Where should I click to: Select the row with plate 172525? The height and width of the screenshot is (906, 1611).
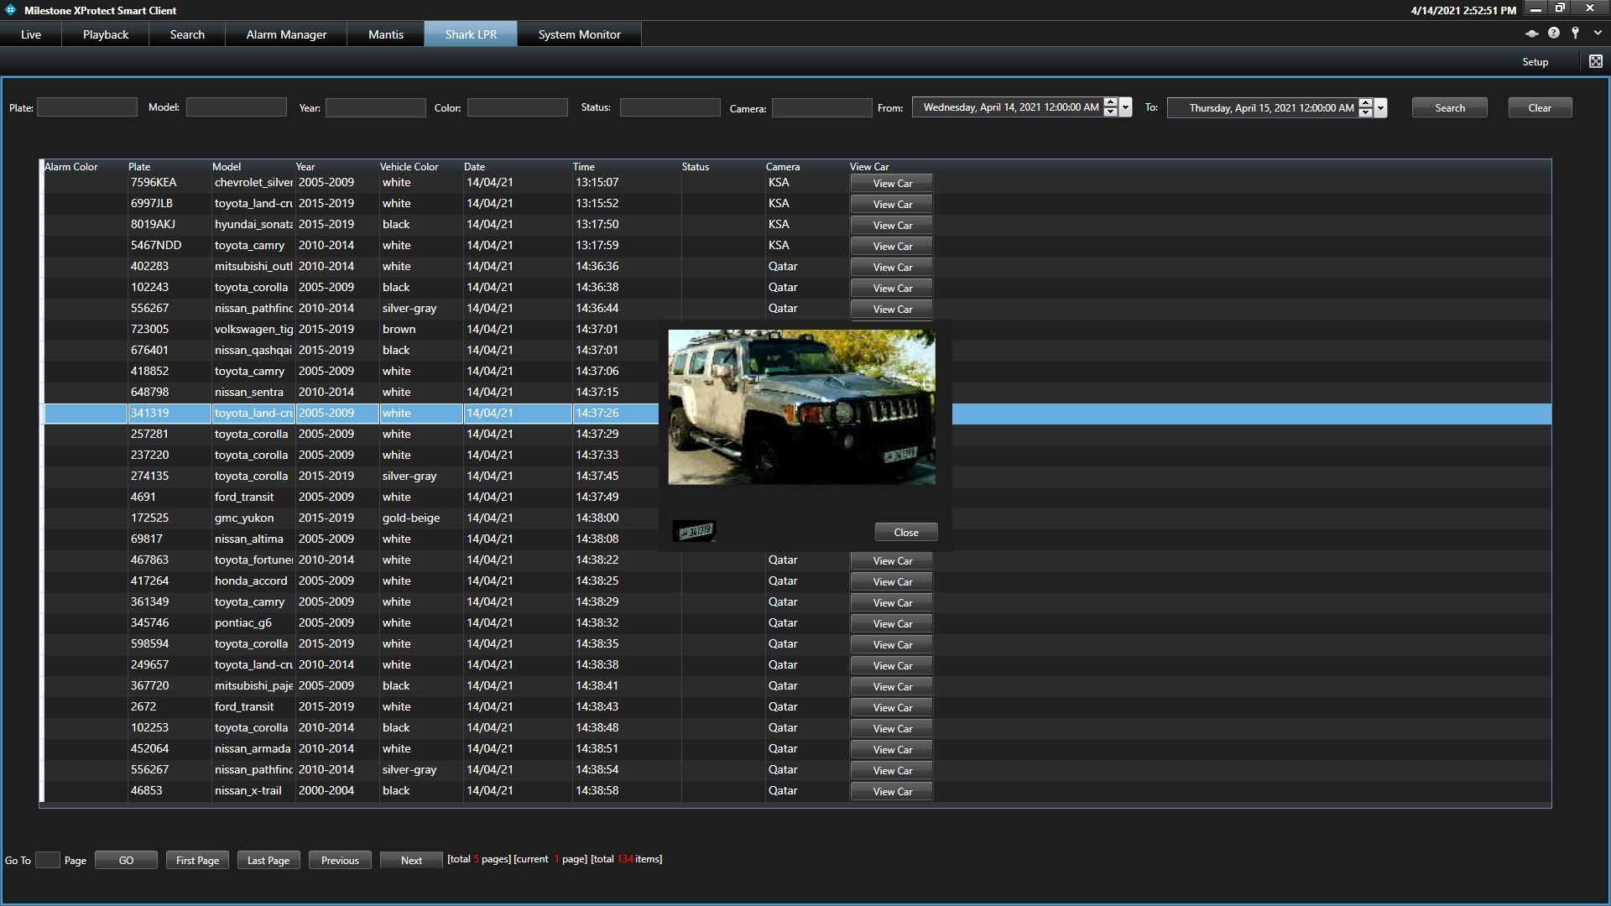[149, 518]
